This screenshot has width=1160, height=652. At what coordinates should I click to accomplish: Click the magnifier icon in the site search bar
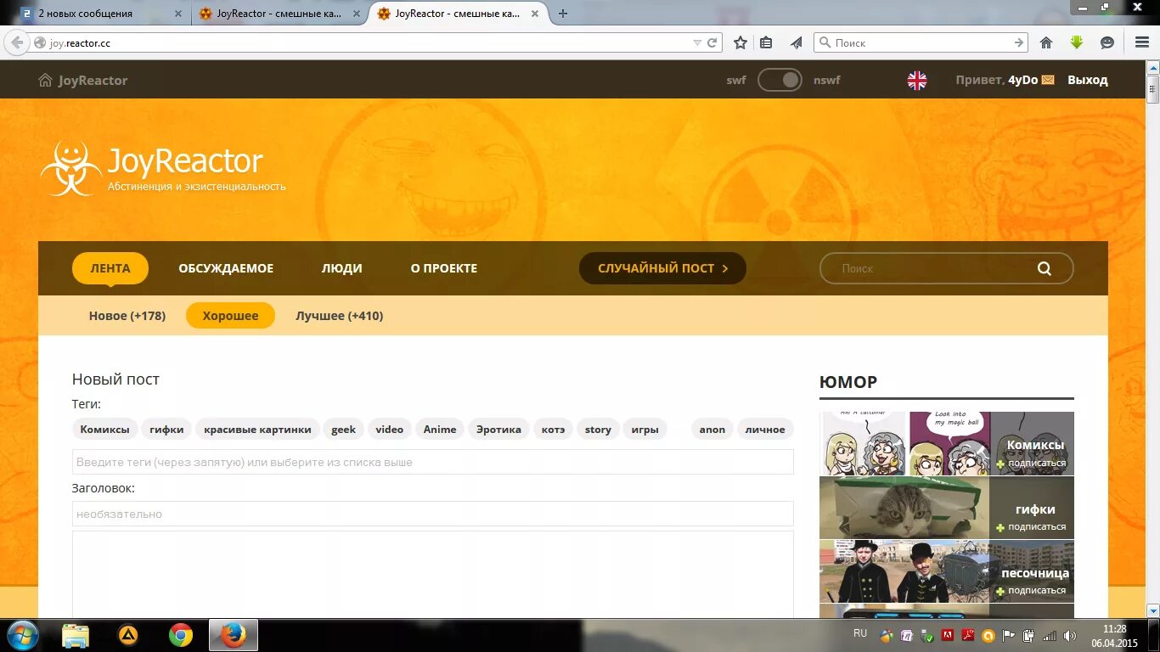tap(1044, 268)
